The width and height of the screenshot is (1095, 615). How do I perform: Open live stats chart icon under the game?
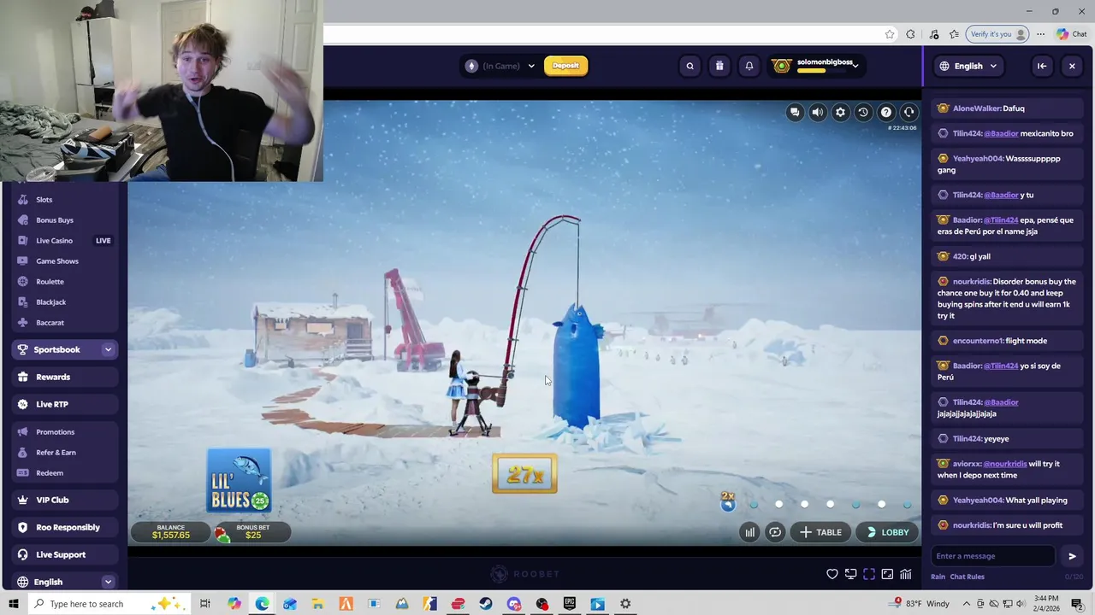click(905, 574)
